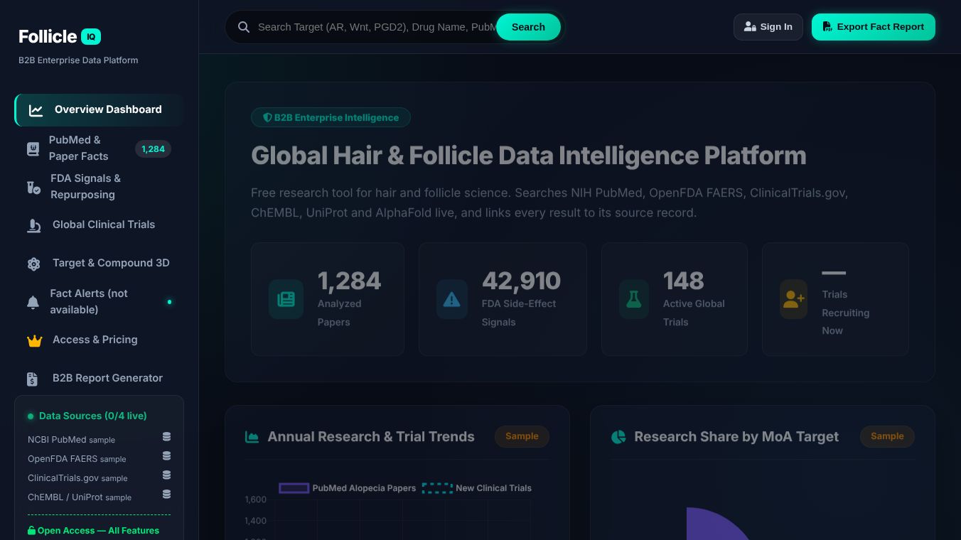Click the 1,600 y-axis label on chart
Screen dimensions: 961x540
point(256,499)
